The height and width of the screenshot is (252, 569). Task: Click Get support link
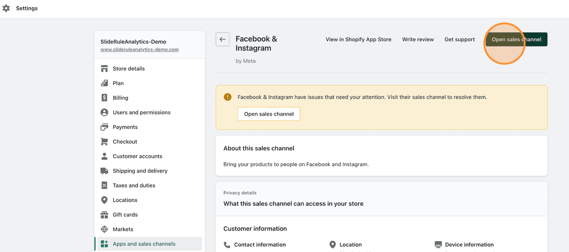tap(459, 39)
